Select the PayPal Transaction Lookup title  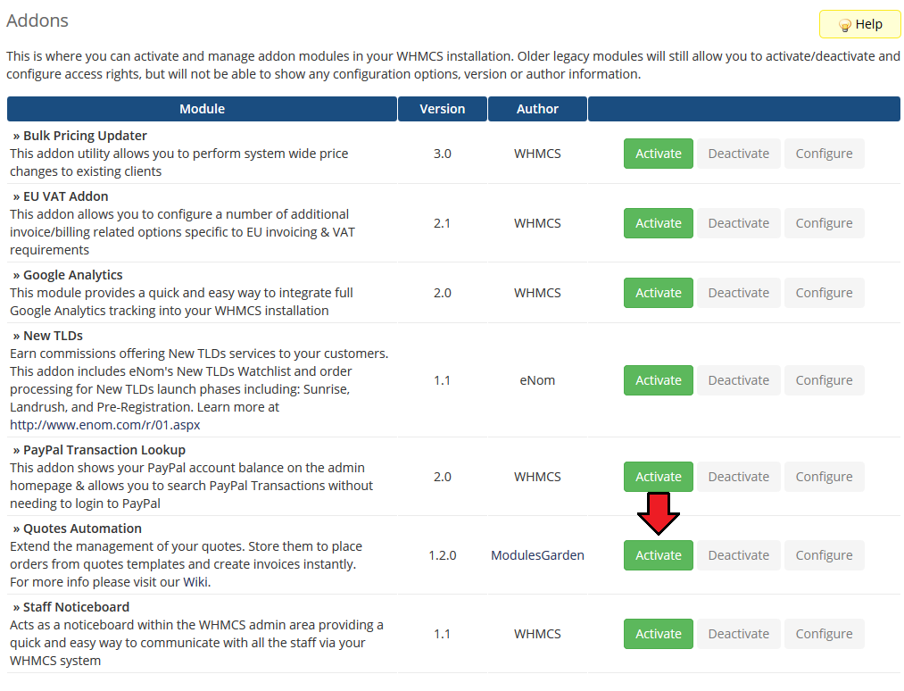pos(104,450)
